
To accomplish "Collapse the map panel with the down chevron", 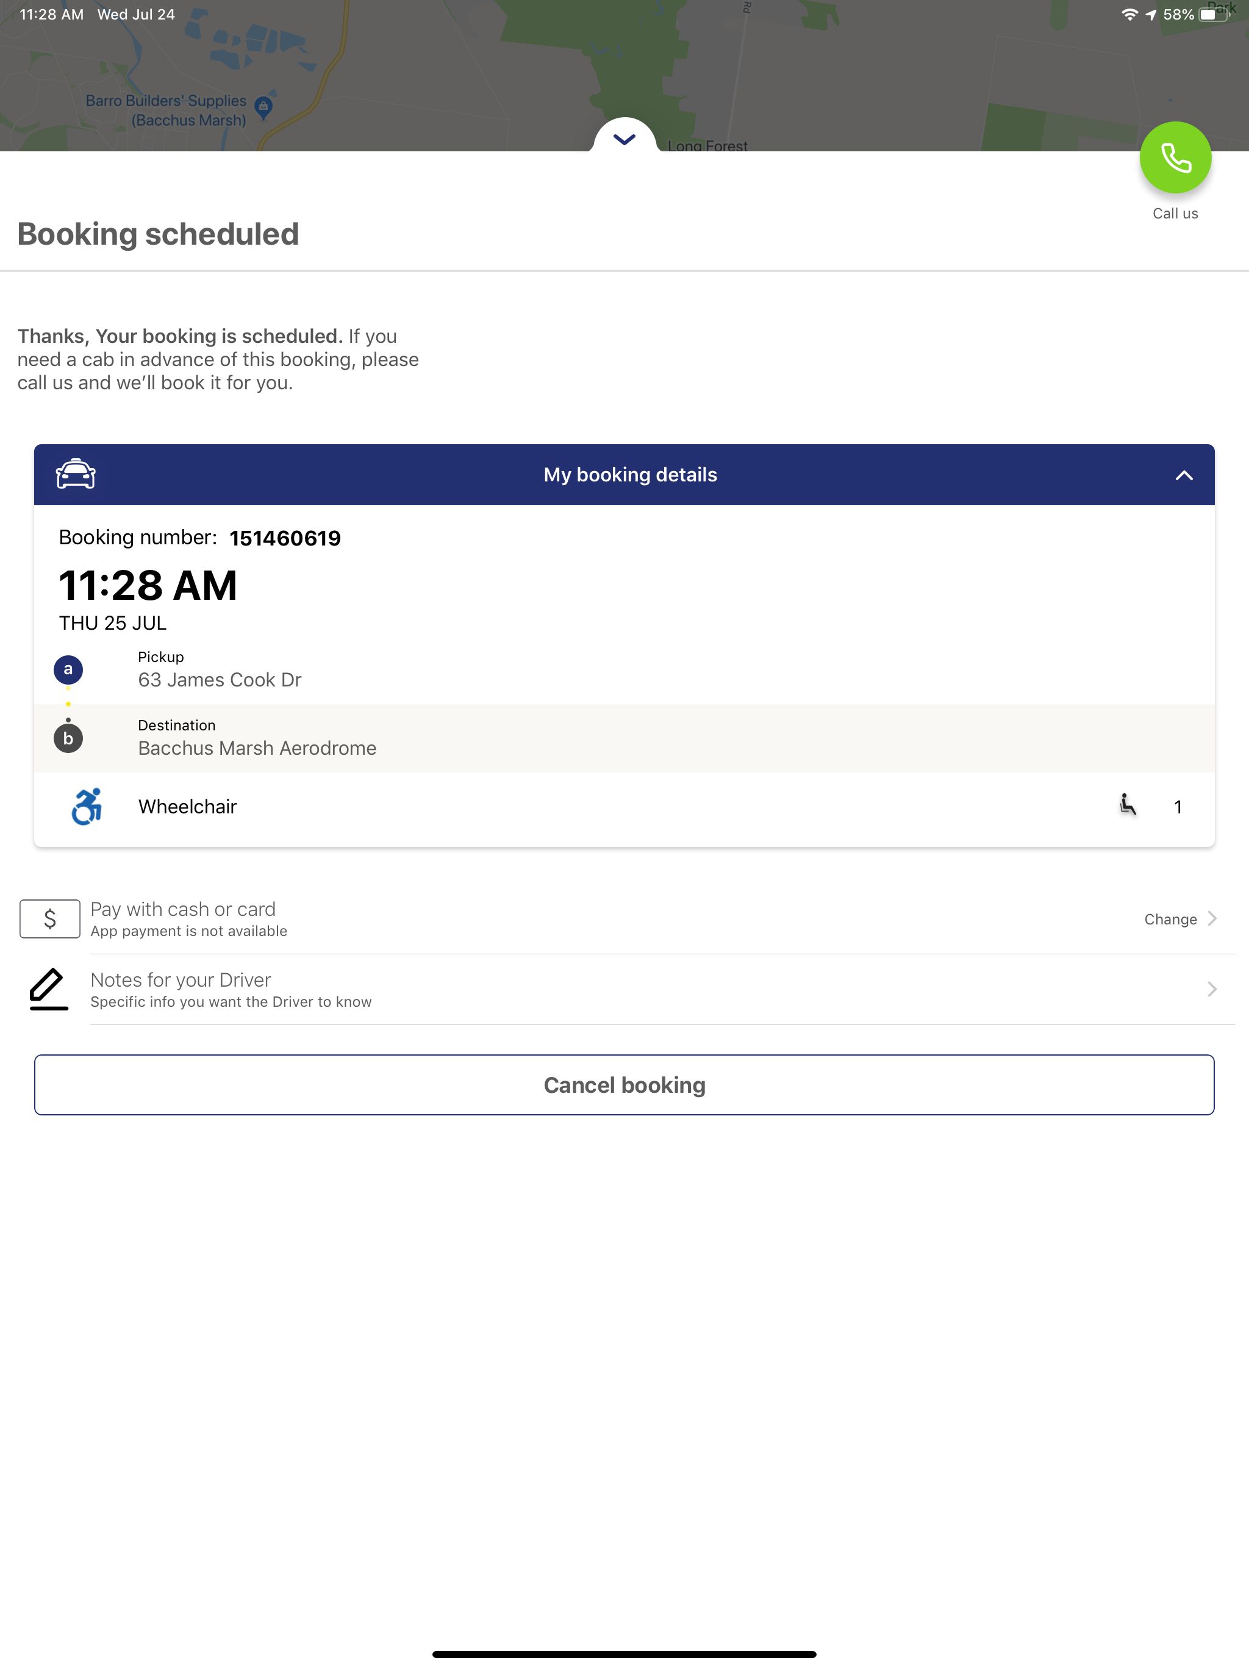I will click(624, 139).
